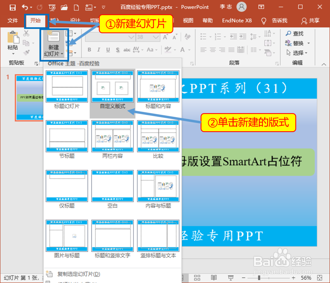The height and width of the screenshot is (283, 330).
Task: Switch to the 开始 tab
Action: point(35,21)
